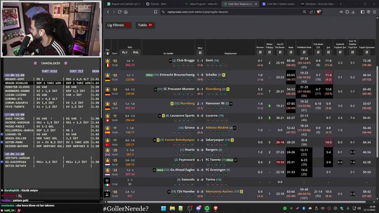The image size is (379, 213).
Task: Open a new browser tab
Action: pos(341,4)
